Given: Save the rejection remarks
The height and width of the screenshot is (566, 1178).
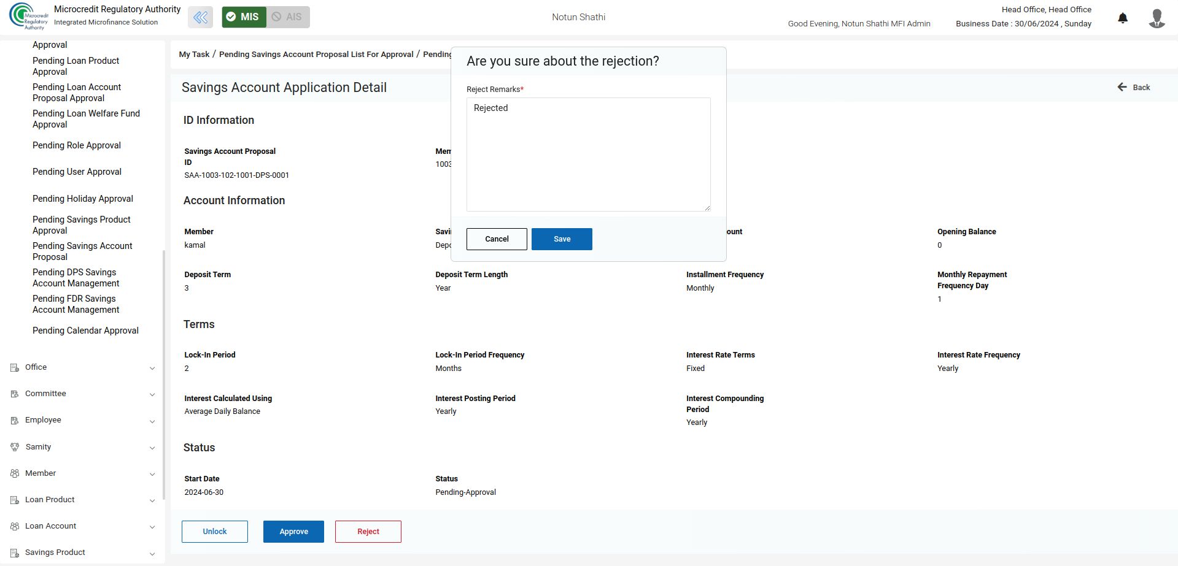Looking at the screenshot, I should [562, 239].
